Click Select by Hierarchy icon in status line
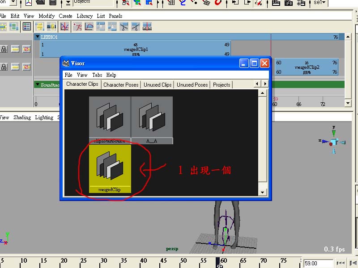The height and width of the screenshot is (268, 358). coord(125,3)
